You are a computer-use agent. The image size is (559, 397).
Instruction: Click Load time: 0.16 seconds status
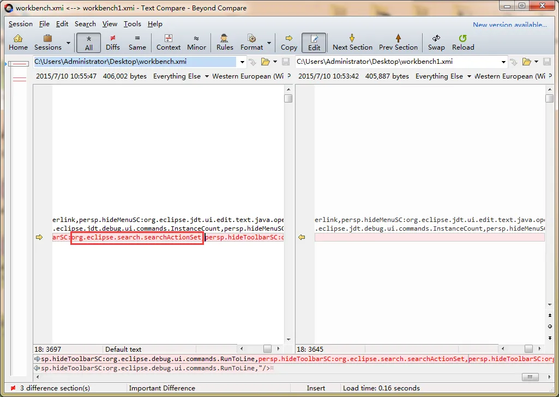[381, 388]
